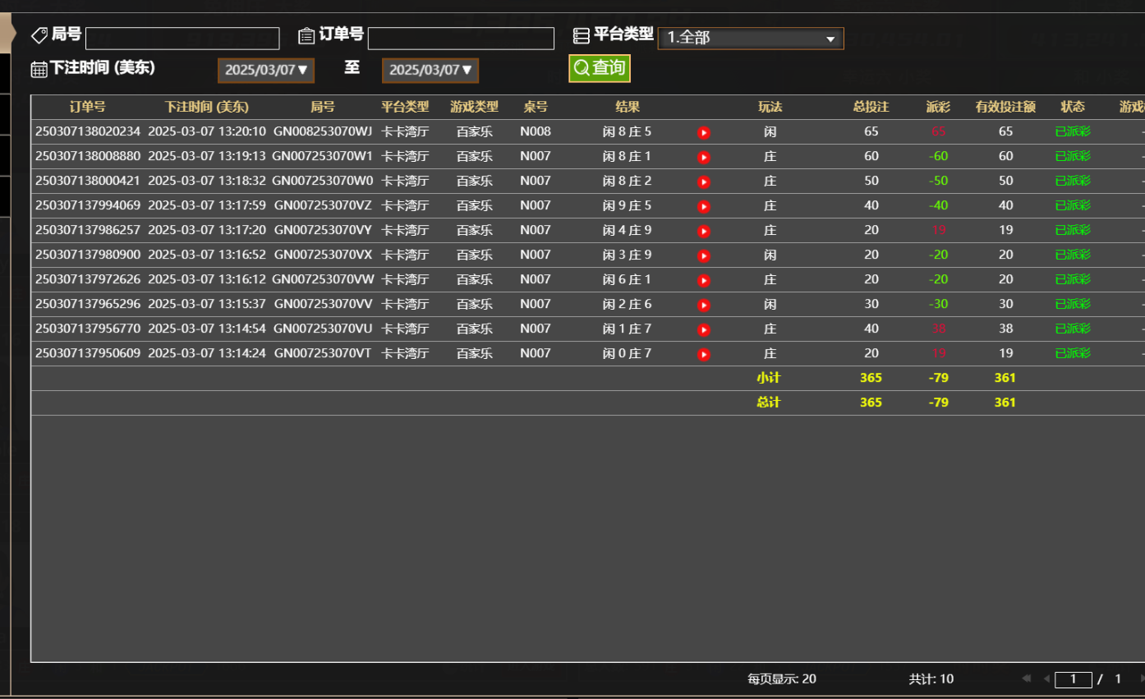
Task: Click inside the 局号 input field
Action: pyautogui.click(x=182, y=38)
